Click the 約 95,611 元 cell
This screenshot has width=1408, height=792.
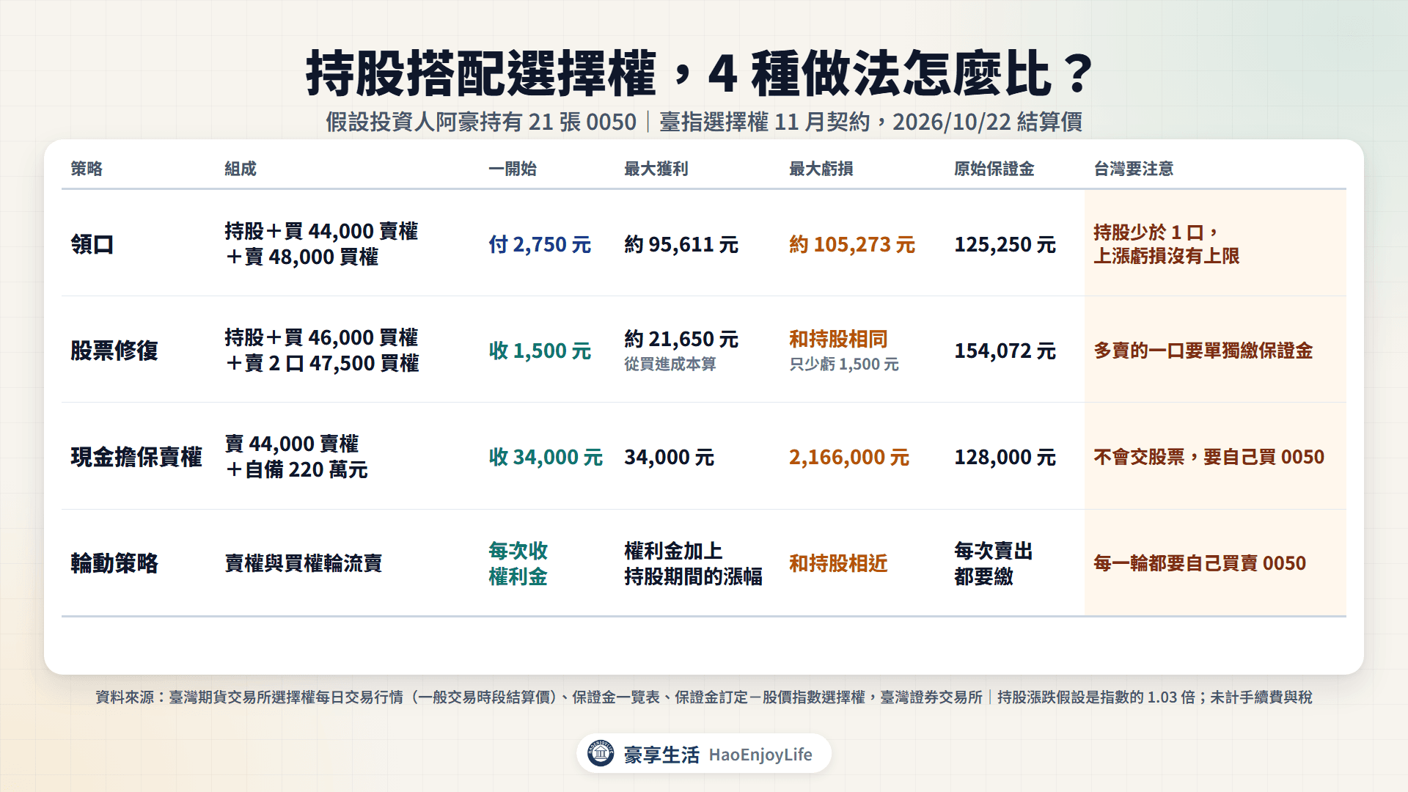click(681, 244)
